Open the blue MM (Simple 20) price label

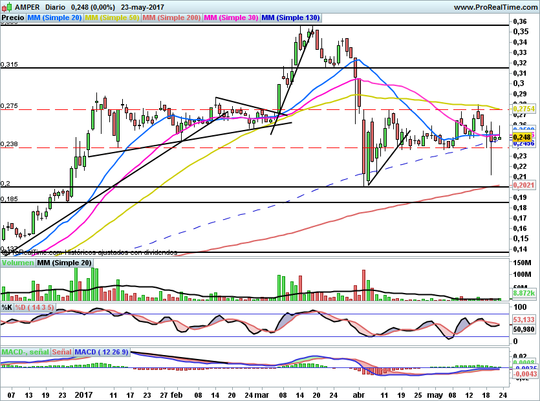pos(55,18)
